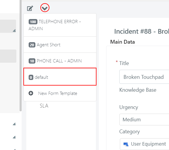Click the 100 priority badge
Viewport: 169px width, 150px height.
coord(33,22)
